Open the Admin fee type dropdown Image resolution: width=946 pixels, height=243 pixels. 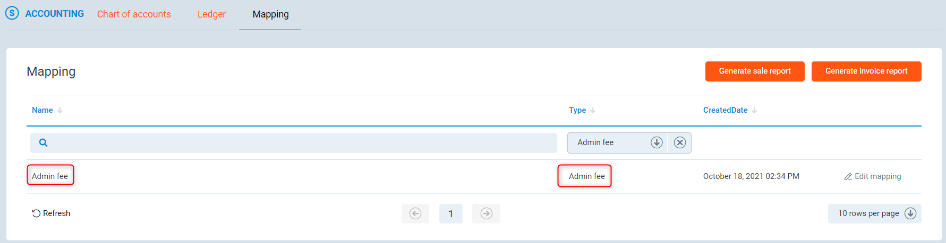coord(657,142)
